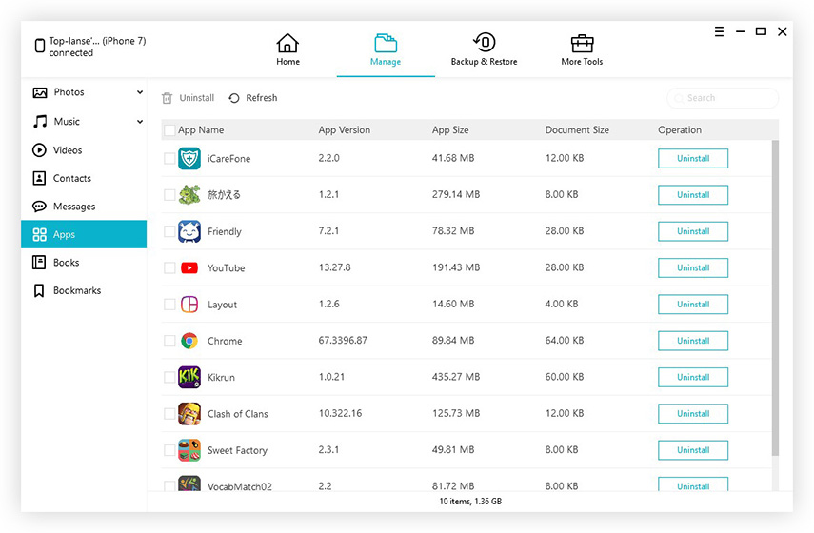Select the Apps sidebar icon
Image resolution: width=814 pixels, height=533 pixels.
(x=39, y=234)
